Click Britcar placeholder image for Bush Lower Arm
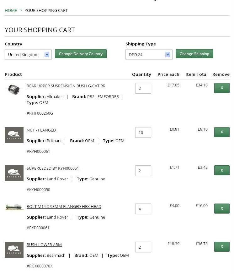 [14, 250]
